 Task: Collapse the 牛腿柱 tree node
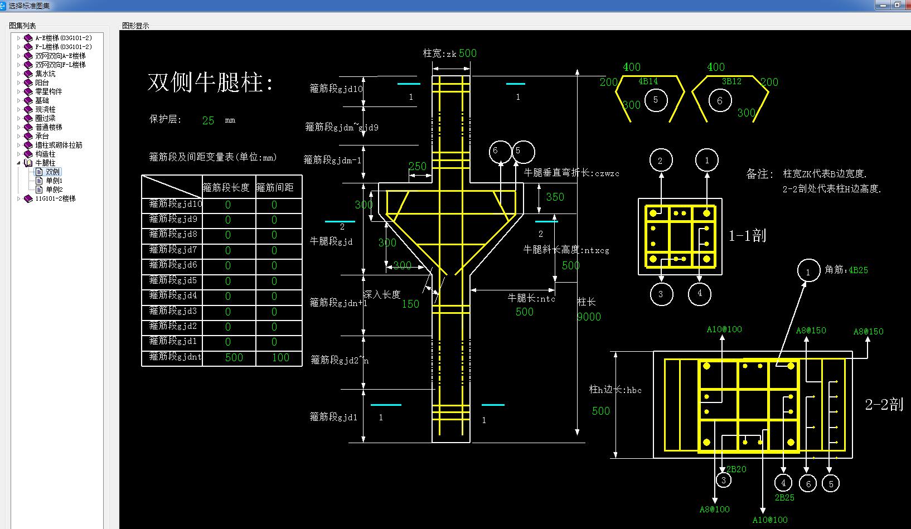[x=18, y=163]
